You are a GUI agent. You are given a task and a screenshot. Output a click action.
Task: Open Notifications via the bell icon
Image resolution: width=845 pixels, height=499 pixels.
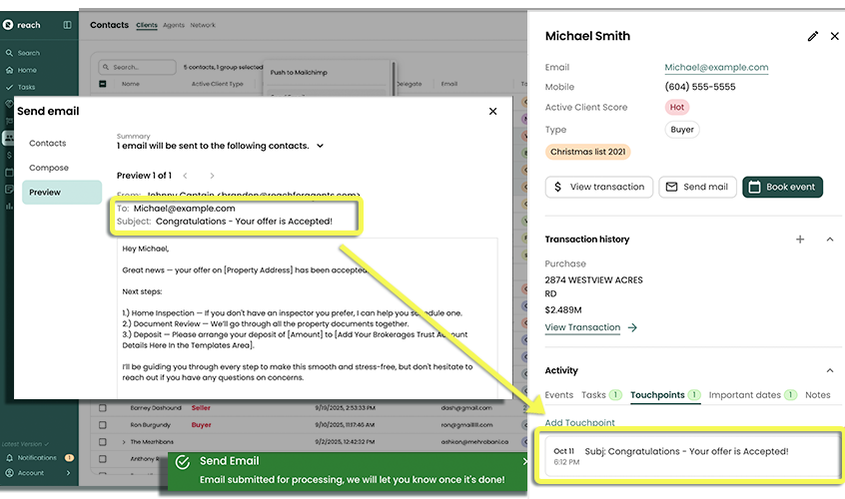(x=10, y=458)
